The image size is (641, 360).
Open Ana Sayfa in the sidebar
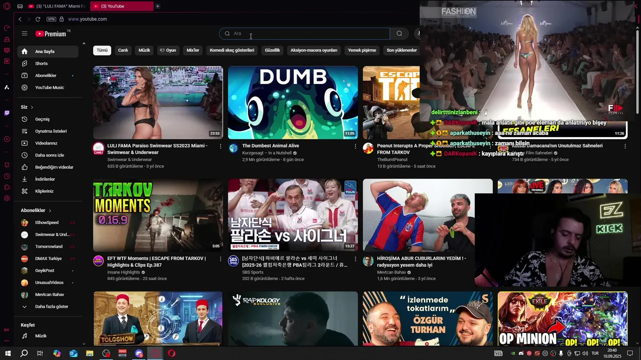point(48,51)
